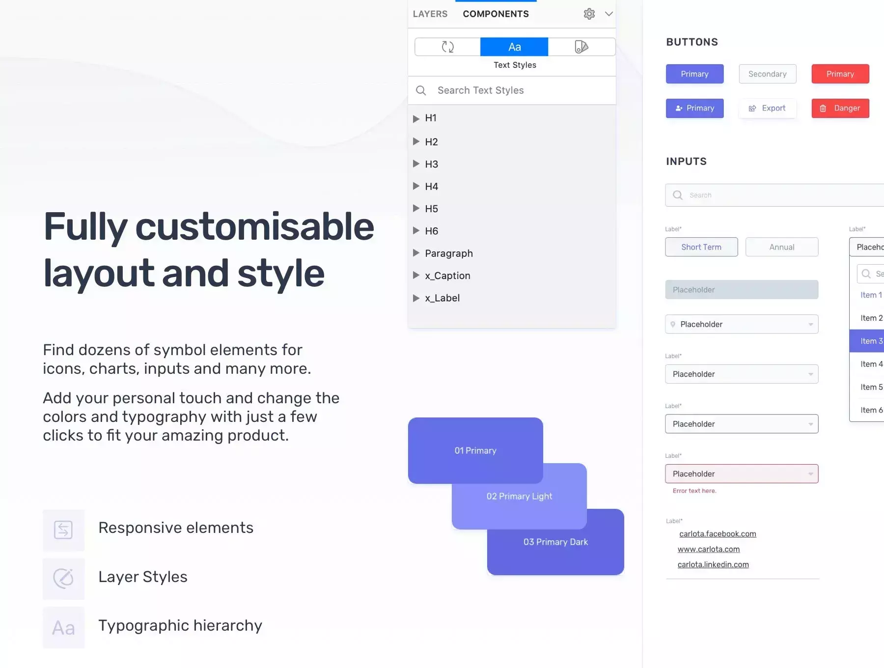
Task: Open the red error Placeholder dropdown
Action: [x=742, y=473]
